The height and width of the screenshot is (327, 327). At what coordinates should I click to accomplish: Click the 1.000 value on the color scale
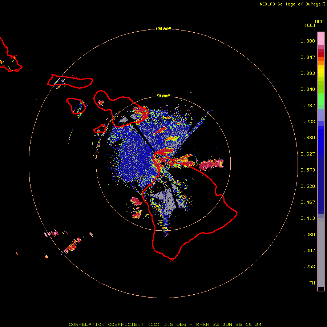pos(308,41)
